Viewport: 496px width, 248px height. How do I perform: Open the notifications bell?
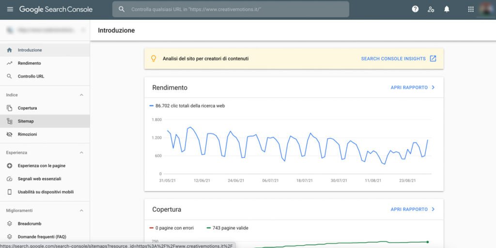[x=446, y=9]
